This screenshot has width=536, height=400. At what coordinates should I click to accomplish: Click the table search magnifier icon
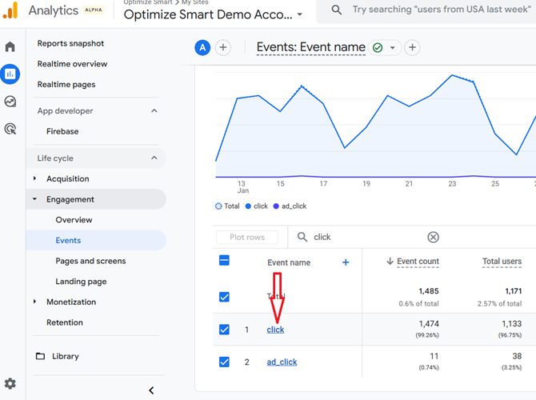(x=302, y=237)
